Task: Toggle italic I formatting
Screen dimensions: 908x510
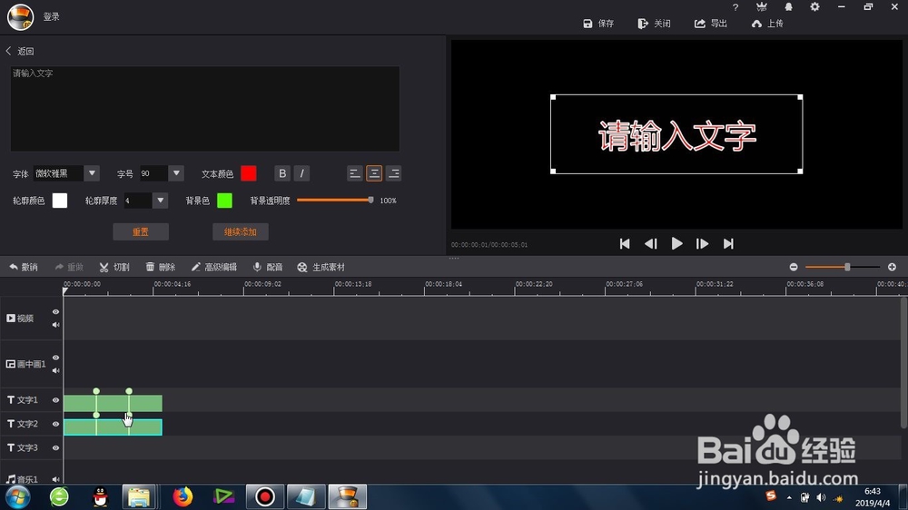Action: click(x=301, y=173)
